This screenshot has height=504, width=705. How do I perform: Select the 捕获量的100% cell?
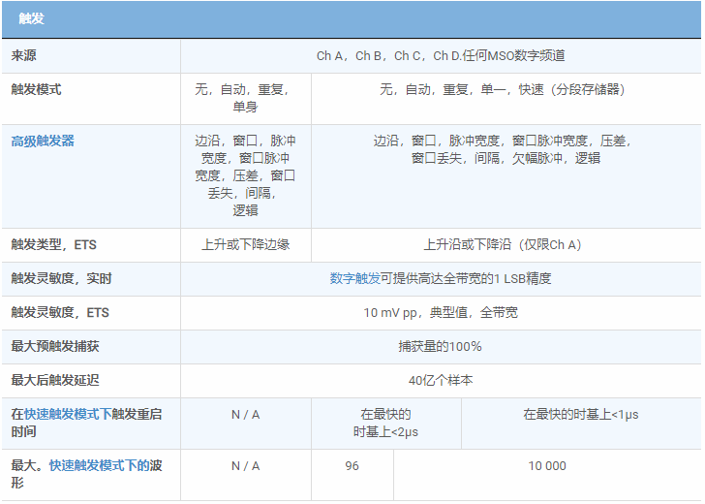click(x=441, y=346)
